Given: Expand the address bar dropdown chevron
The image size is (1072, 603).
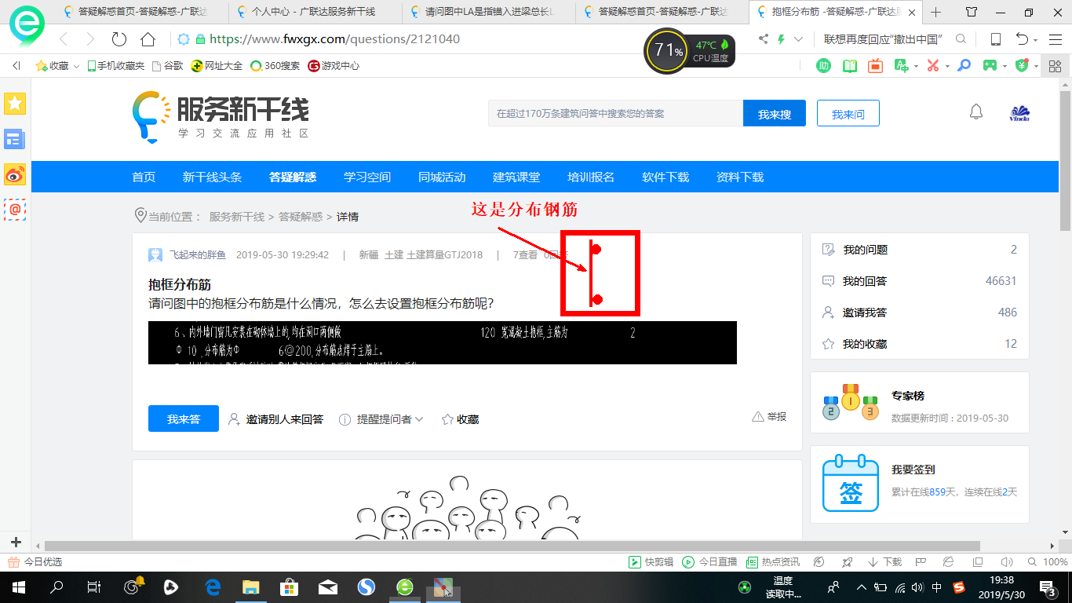Looking at the screenshot, I should [799, 39].
